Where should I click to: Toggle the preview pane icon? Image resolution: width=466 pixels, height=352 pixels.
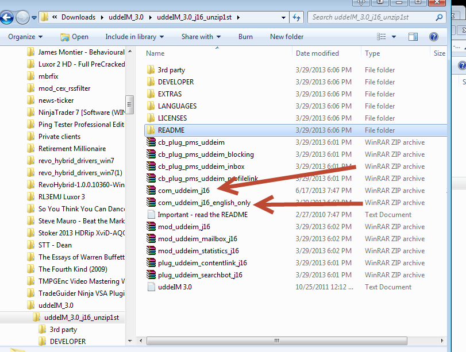click(x=413, y=37)
